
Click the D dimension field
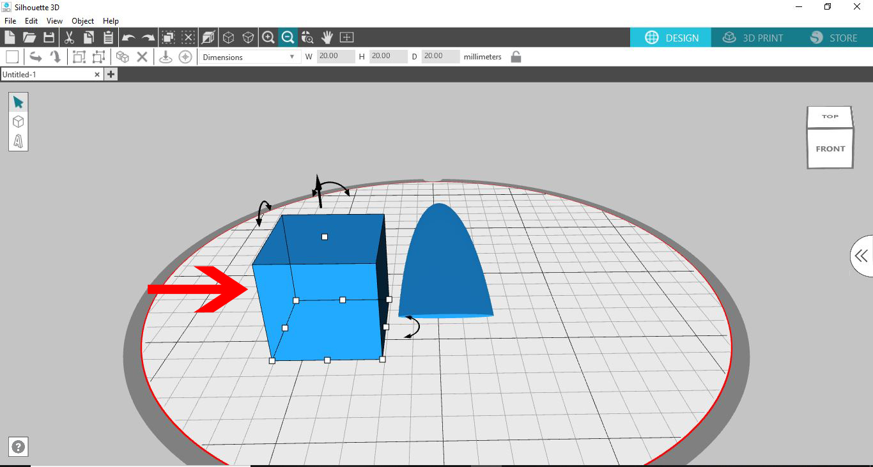click(x=440, y=56)
